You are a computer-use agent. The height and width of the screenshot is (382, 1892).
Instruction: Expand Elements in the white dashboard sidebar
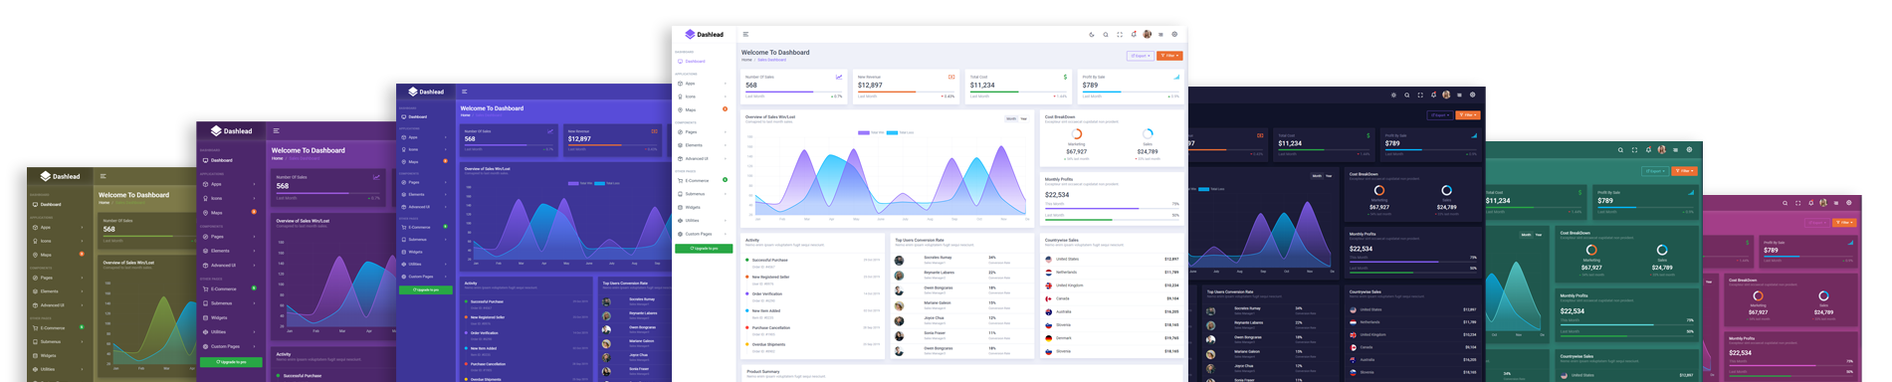point(703,145)
